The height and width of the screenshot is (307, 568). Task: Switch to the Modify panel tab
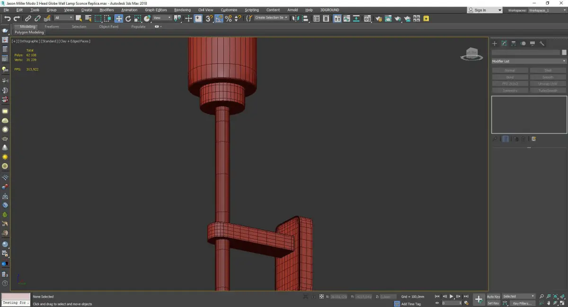(504, 44)
